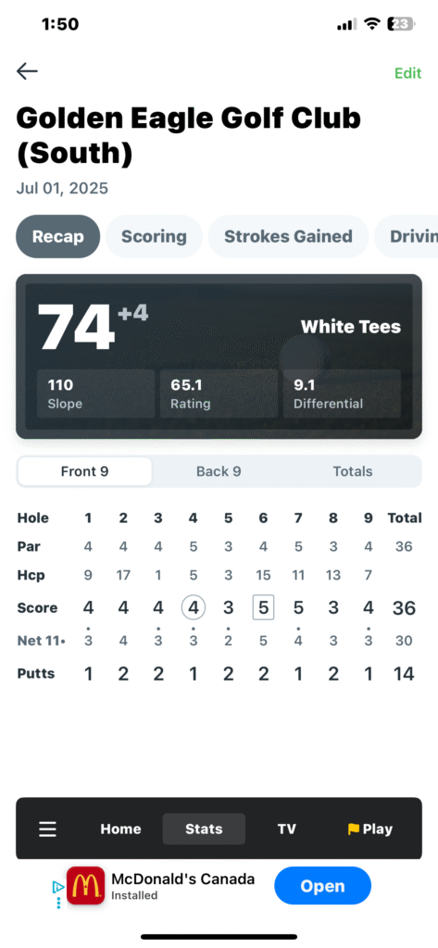Select the Recap tab
438x948 pixels.
58,236
